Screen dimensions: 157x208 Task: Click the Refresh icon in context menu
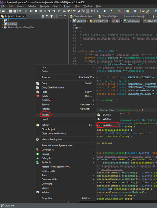tap(38, 125)
